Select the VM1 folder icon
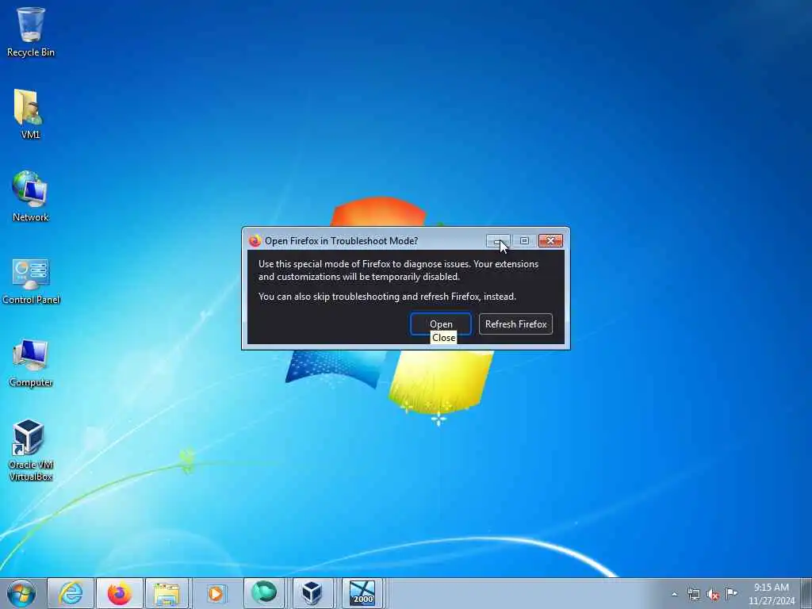This screenshot has width=812, height=609. [x=30, y=114]
